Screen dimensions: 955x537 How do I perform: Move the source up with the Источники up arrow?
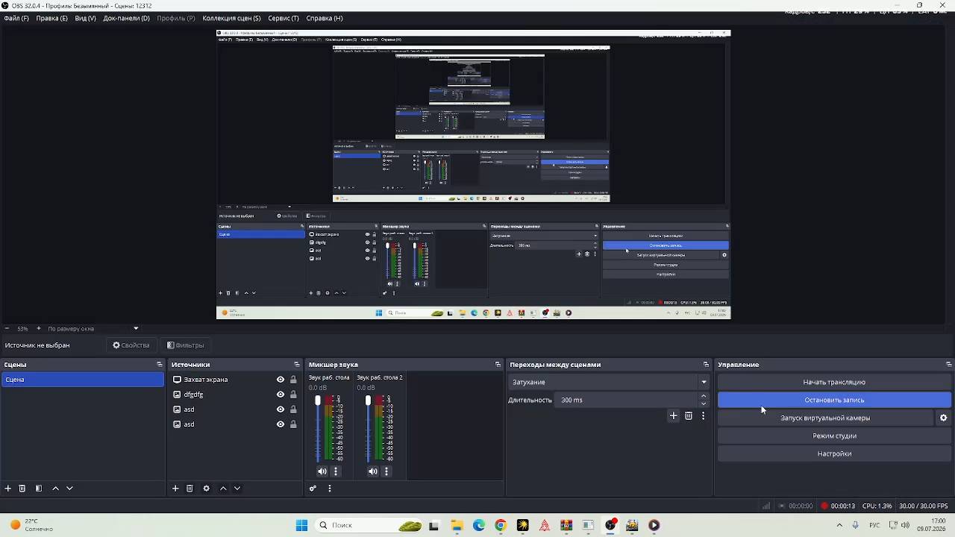click(223, 489)
